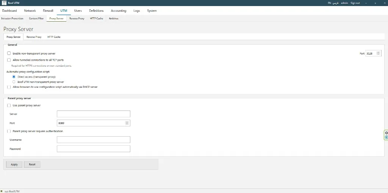Image resolution: width=388 pixels, height=193 pixels.
Task: Open the Logs menu
Action: [x=136, y=11]
